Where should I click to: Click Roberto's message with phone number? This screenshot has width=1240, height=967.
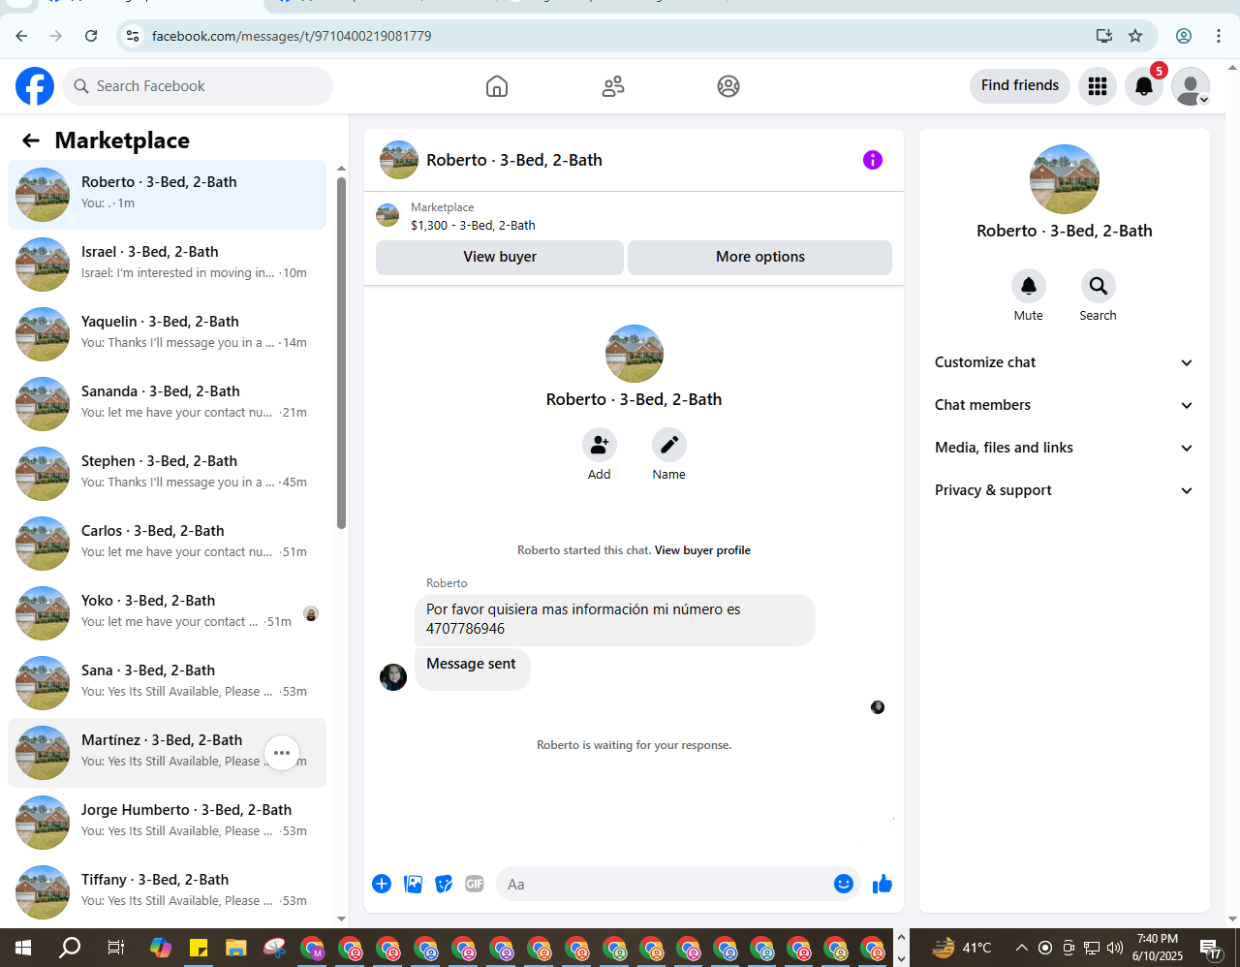coord(615,619)
